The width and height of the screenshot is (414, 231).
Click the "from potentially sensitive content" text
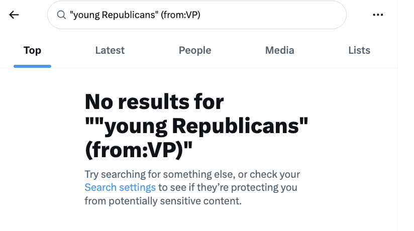[x=163, y=201]
